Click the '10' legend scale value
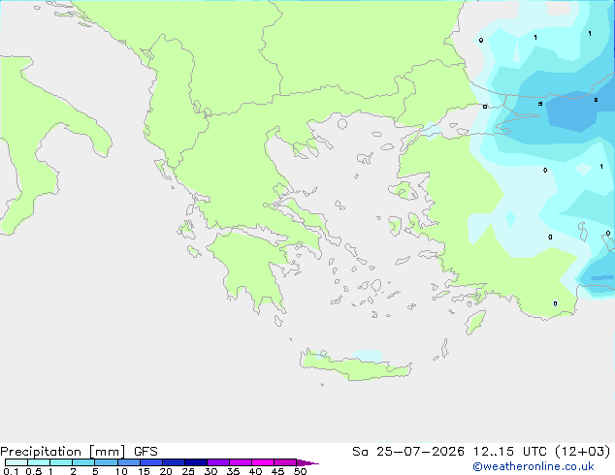The width and height of the screenshot is (615, 475). pyautogui.click(x=121, y=471)
